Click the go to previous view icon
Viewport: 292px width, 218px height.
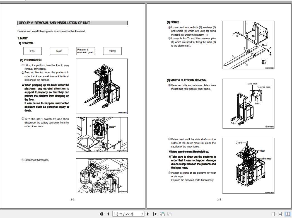tap(162, 214)
